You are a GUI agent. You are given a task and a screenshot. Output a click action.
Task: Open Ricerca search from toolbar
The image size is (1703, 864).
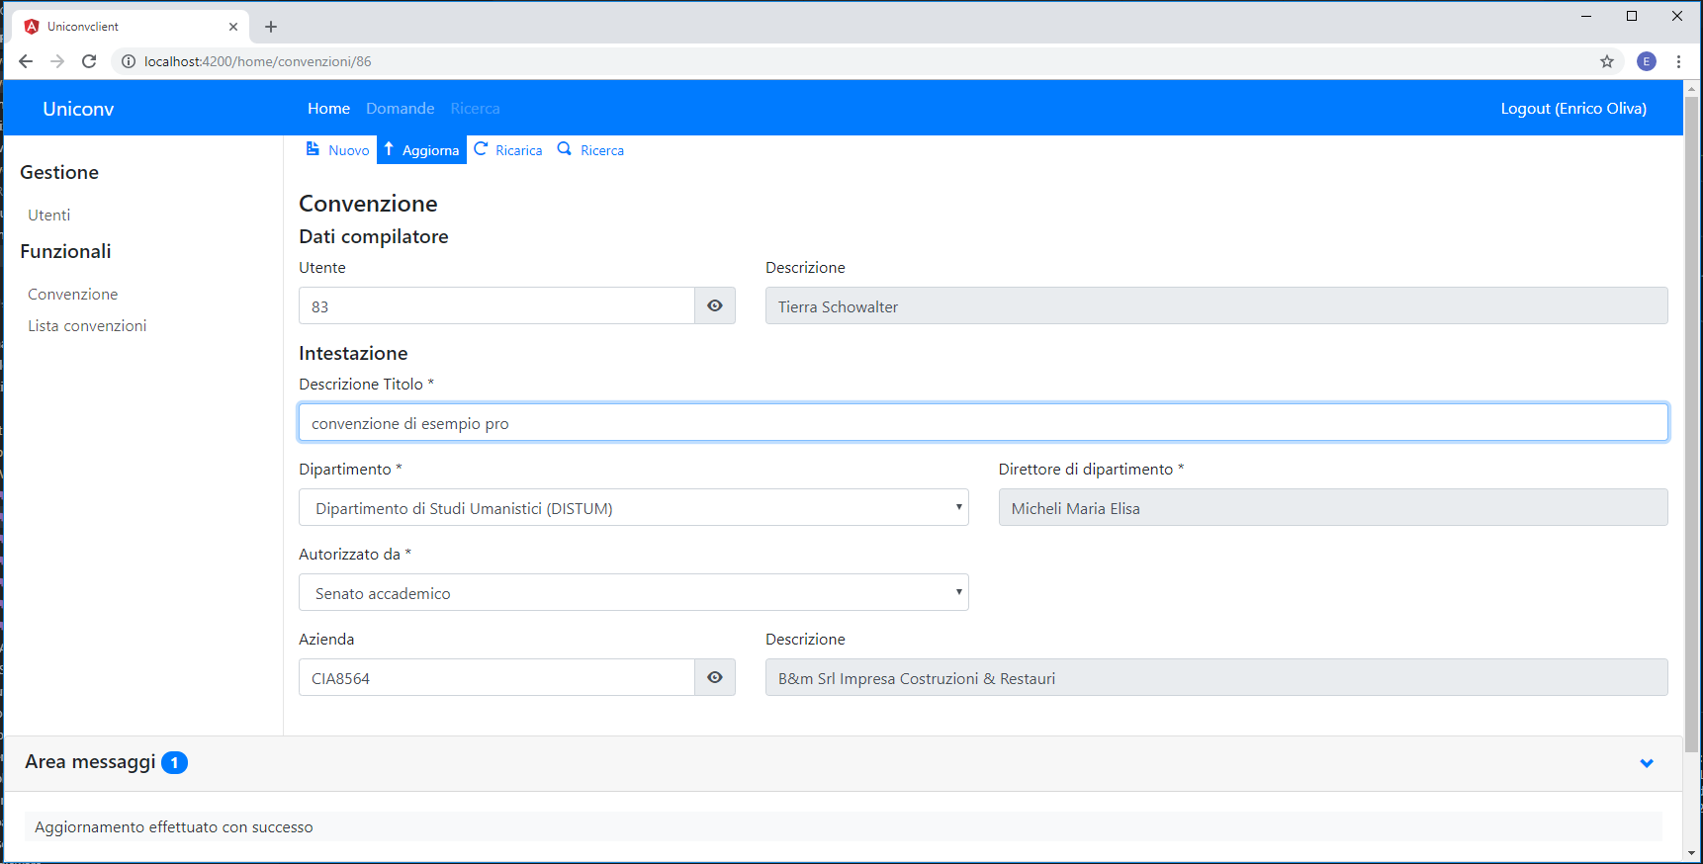coord(591,150)
